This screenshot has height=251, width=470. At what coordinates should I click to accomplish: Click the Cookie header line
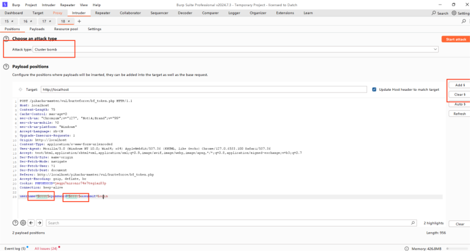pyautogui.click(x=63, y=183)
